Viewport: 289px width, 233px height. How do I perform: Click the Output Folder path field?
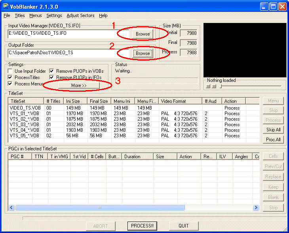[68, 53]
